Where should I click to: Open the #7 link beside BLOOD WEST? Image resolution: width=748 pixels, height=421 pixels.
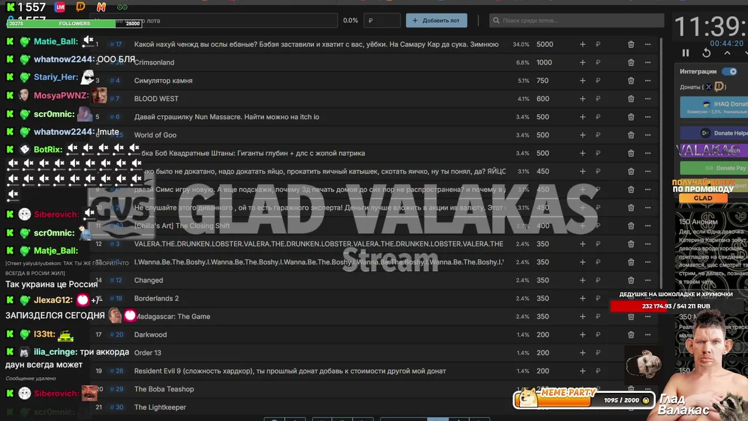115,99
